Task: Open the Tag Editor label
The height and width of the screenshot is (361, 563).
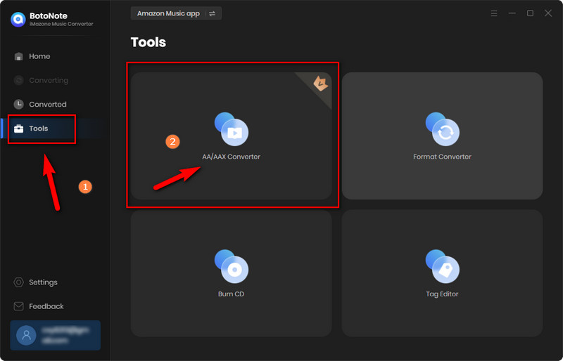Action: click(x=443, y=294)
